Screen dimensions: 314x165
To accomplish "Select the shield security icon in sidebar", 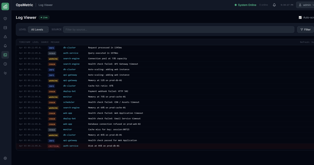I will coord(5,19).
